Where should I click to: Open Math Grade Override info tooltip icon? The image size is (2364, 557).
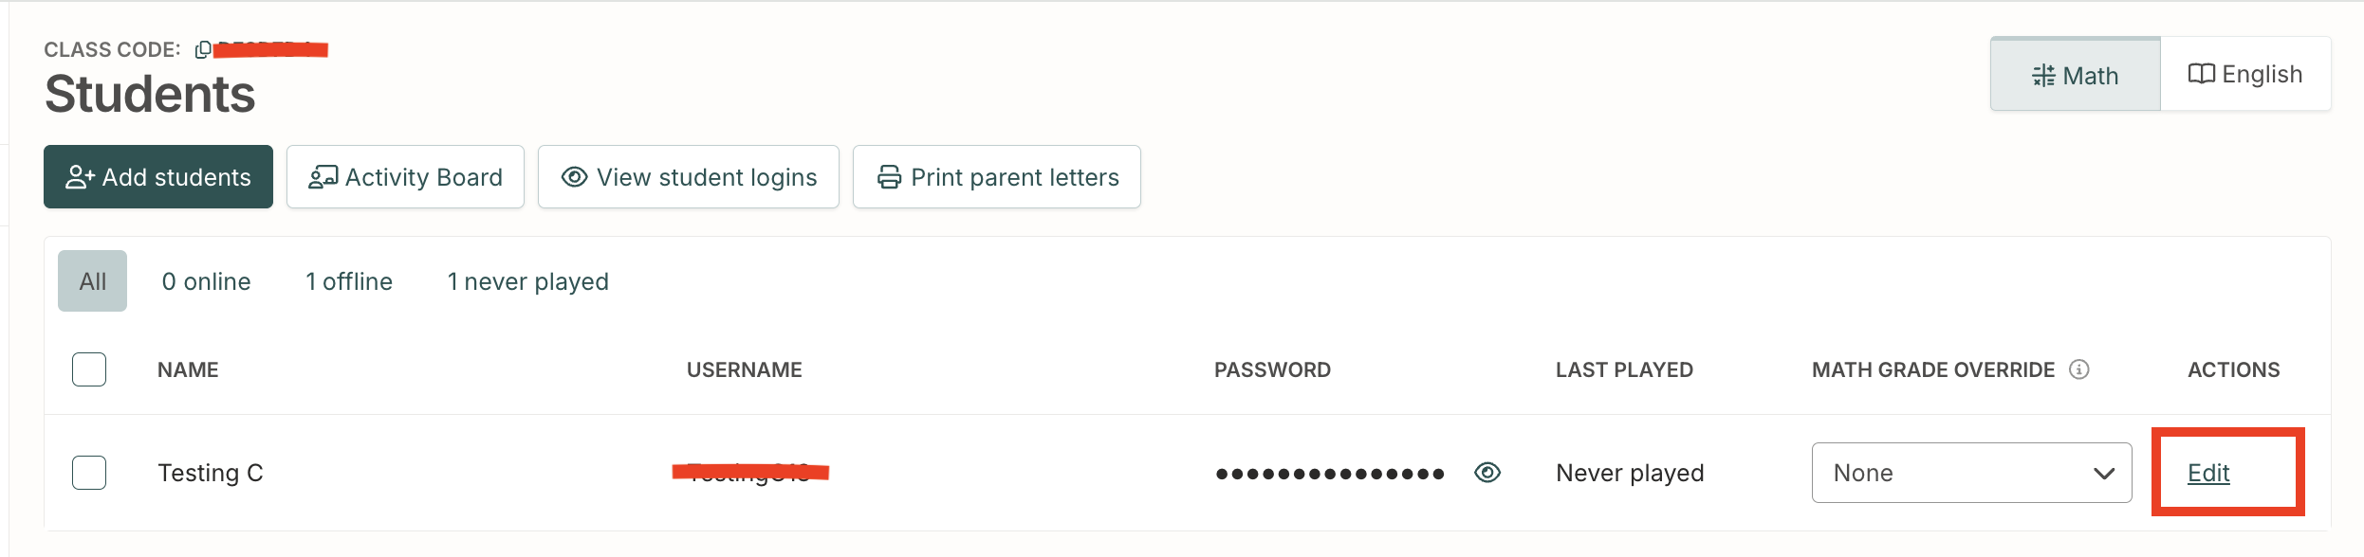(x=2079, y=369)
